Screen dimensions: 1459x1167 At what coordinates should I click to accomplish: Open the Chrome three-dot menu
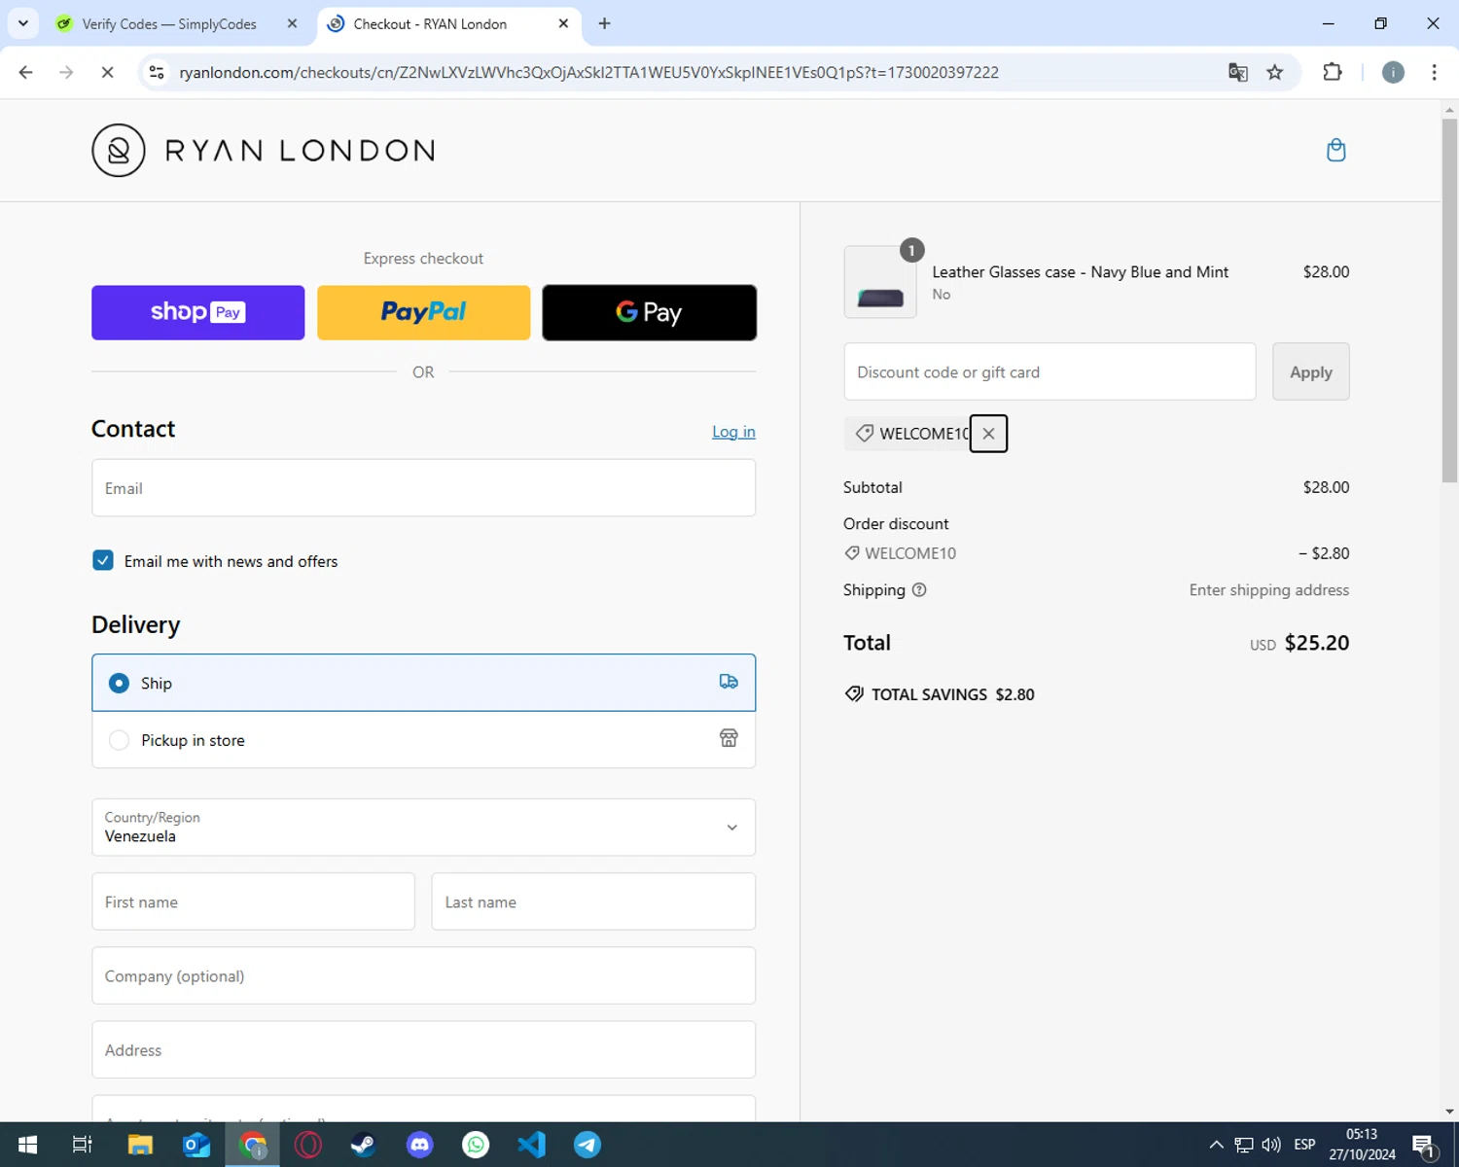(1434, 72)
